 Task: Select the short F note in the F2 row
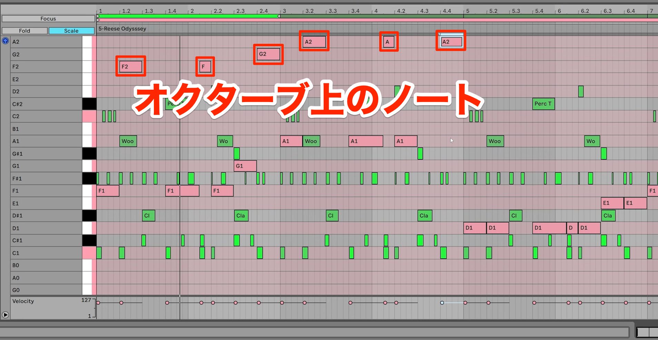coord(205,67)
